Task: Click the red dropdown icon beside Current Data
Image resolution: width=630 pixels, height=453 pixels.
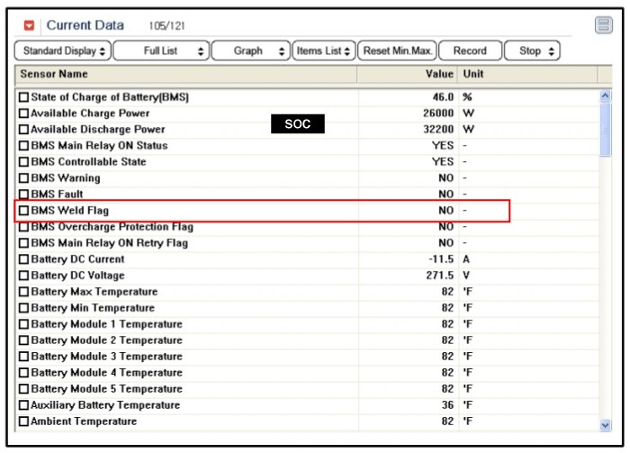Action: click(x=30, y=25)
